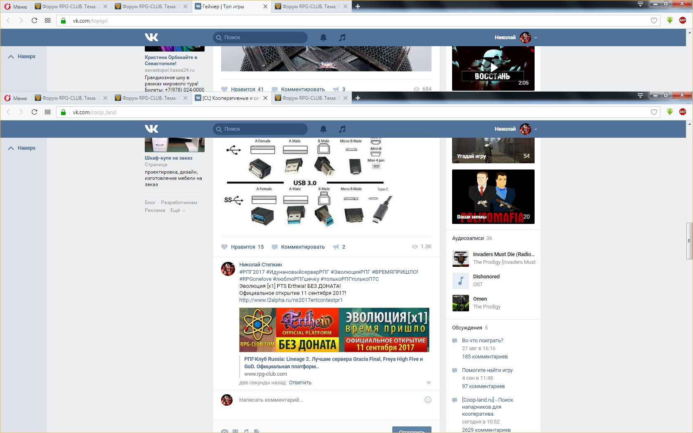Screen dimensions: 693x433
Task: Open Аудиозаписи section header
Action: [472, 238]
